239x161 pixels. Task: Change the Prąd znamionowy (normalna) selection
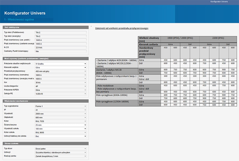61,75
